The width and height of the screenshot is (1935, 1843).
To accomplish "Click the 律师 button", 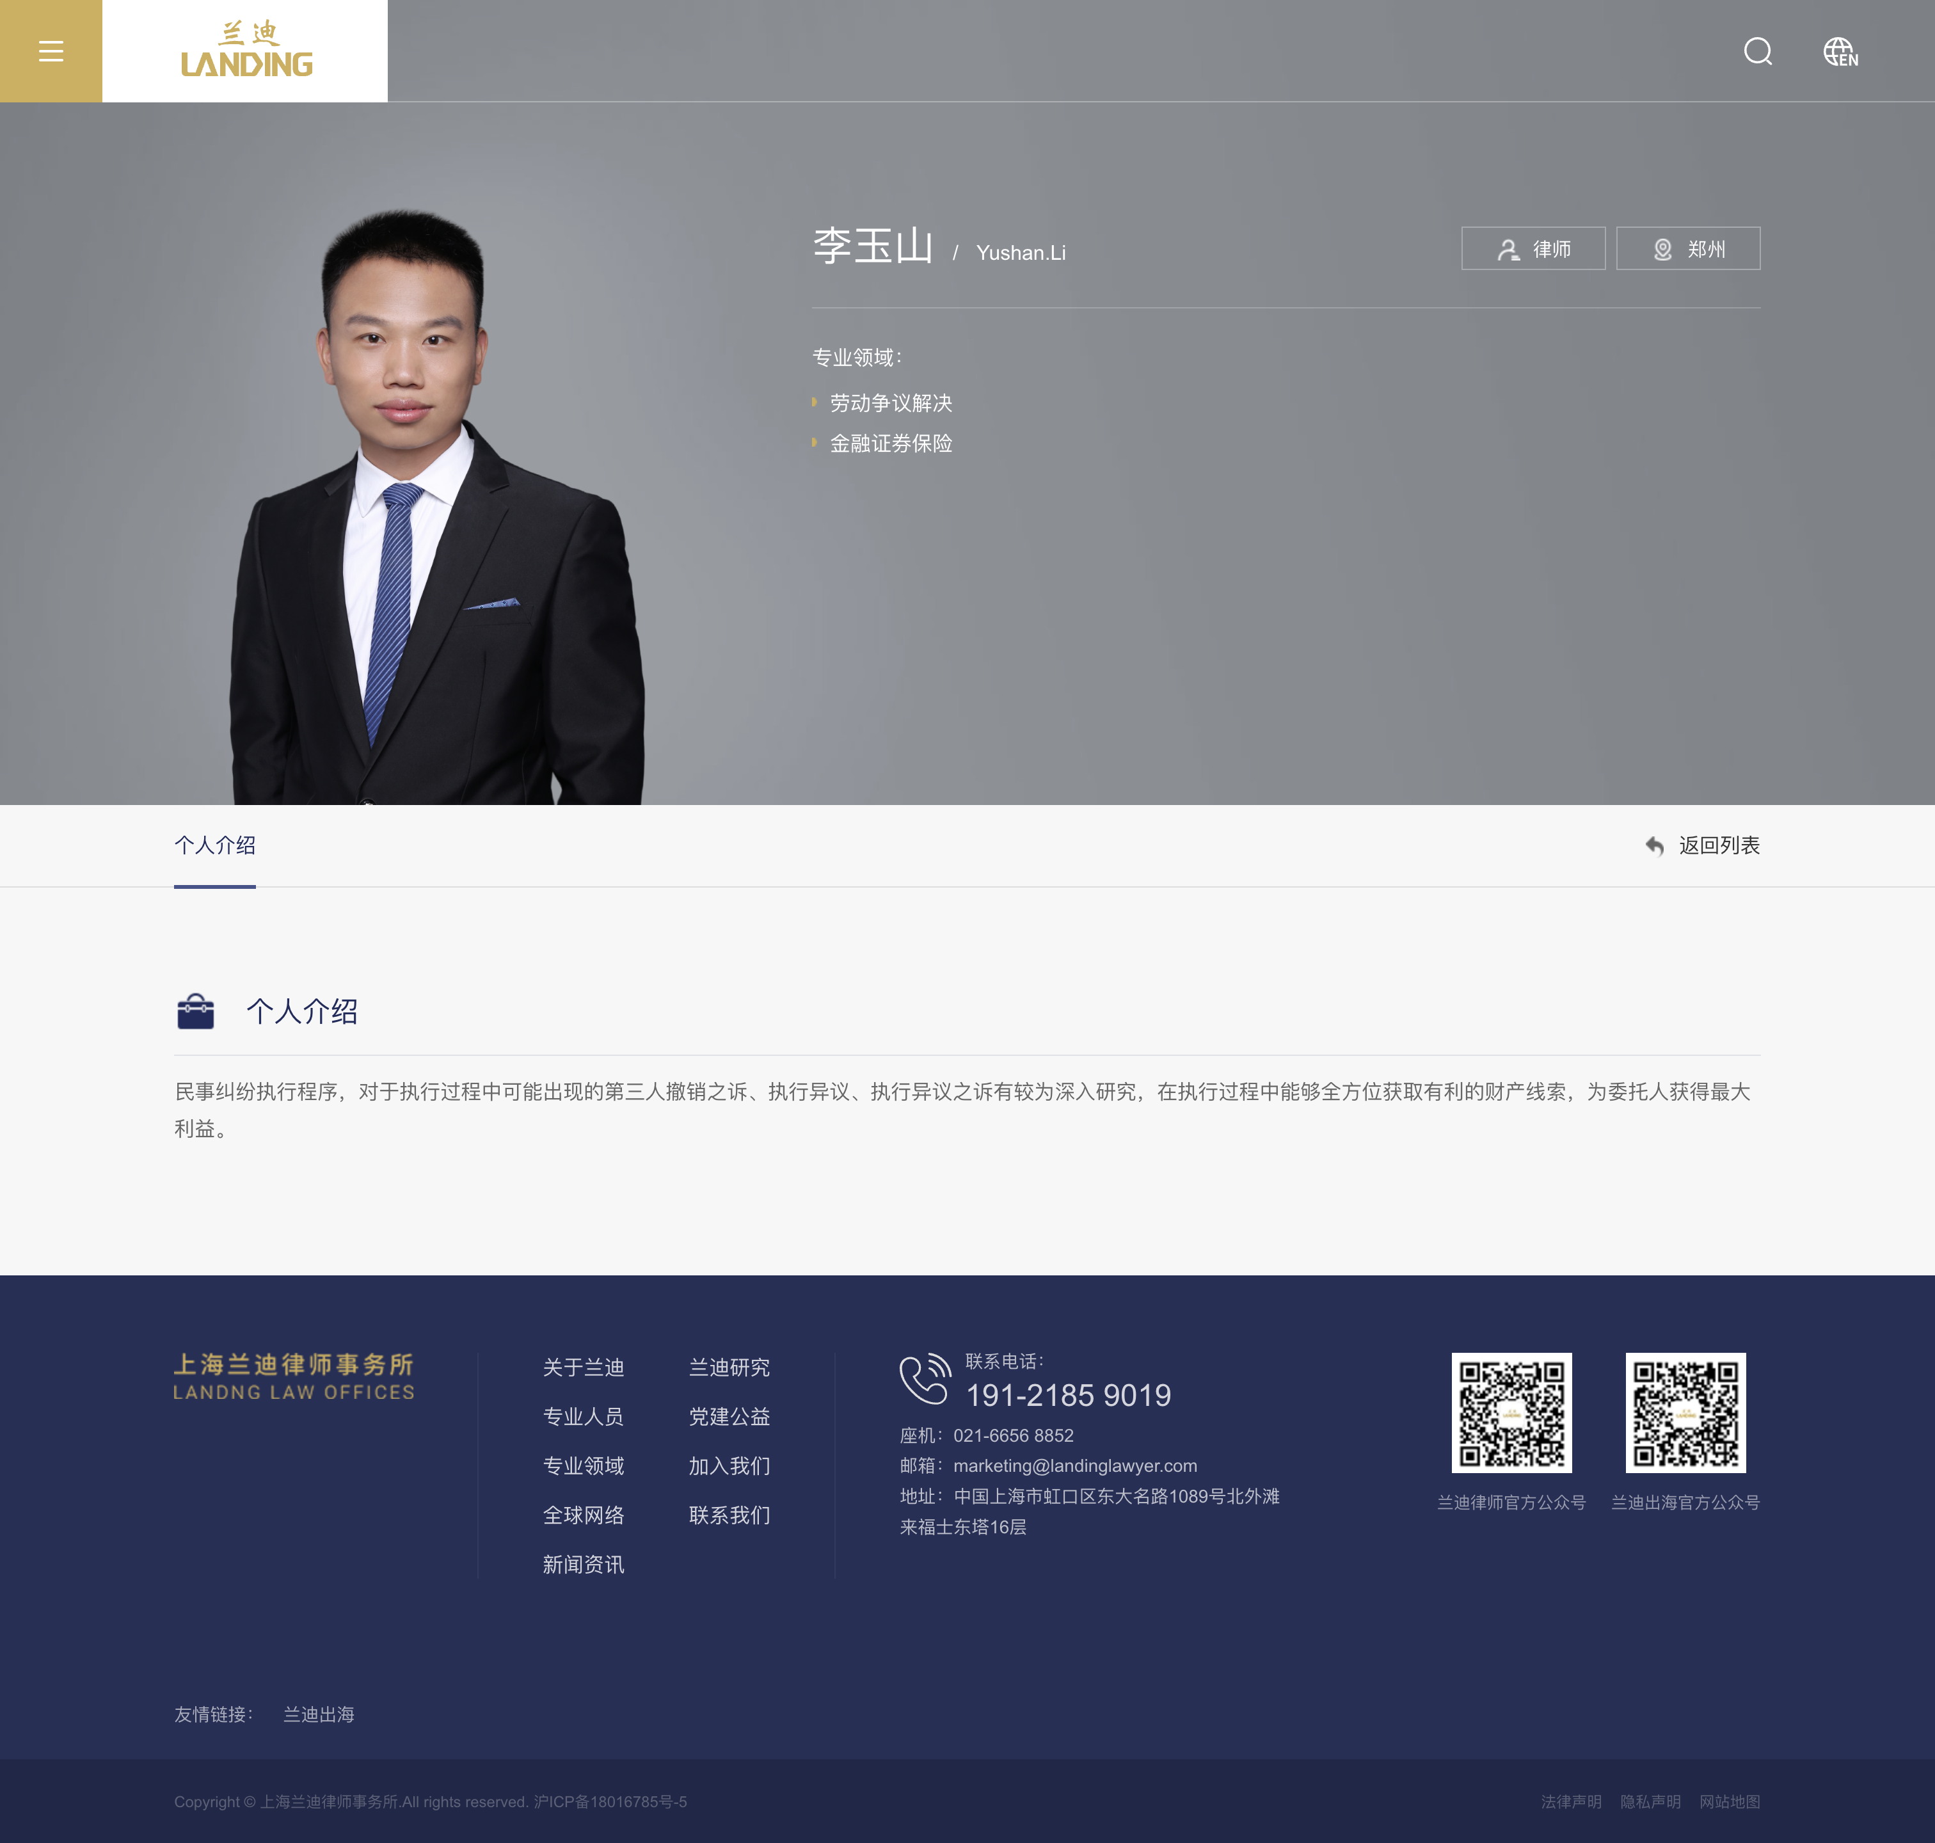I will point(1533,248).
